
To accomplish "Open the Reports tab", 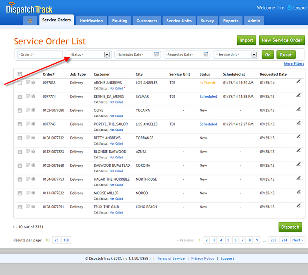I will (231, 21).
